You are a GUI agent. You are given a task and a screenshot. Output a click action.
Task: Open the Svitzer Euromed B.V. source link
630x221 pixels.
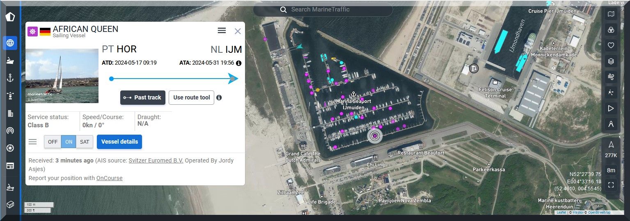click(x=156, y=160)
